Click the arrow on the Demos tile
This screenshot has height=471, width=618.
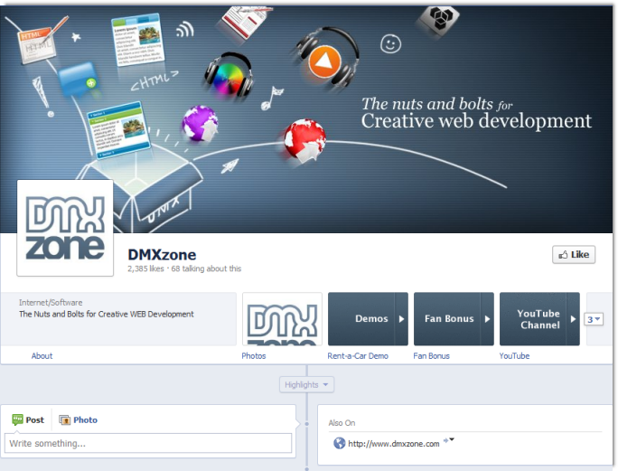[x=401, y=319]
